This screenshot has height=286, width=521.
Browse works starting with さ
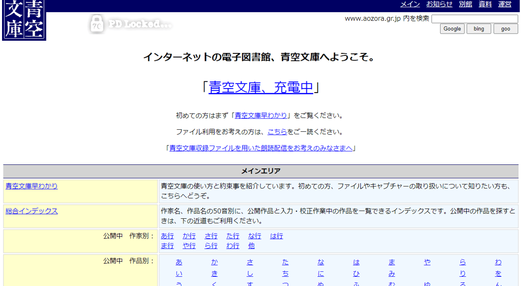(x=250, y=262)
